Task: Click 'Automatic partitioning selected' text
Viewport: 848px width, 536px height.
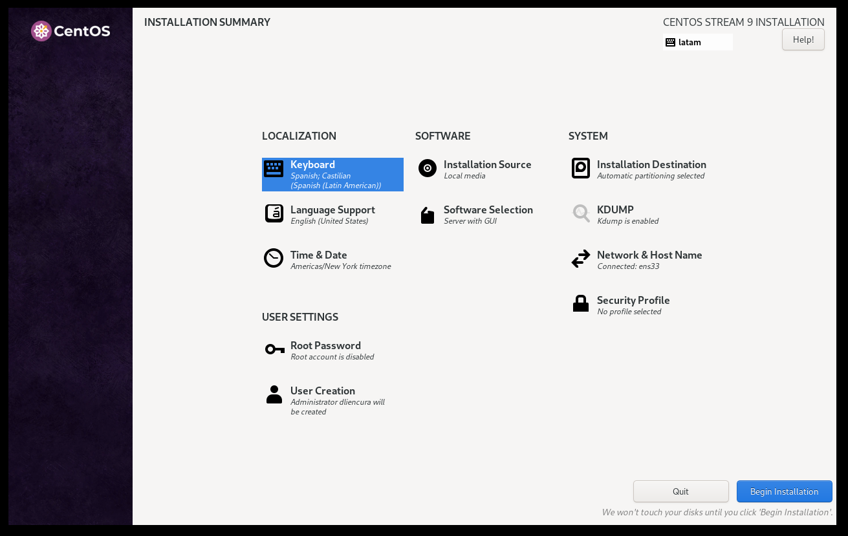Action: pos(651,176)
